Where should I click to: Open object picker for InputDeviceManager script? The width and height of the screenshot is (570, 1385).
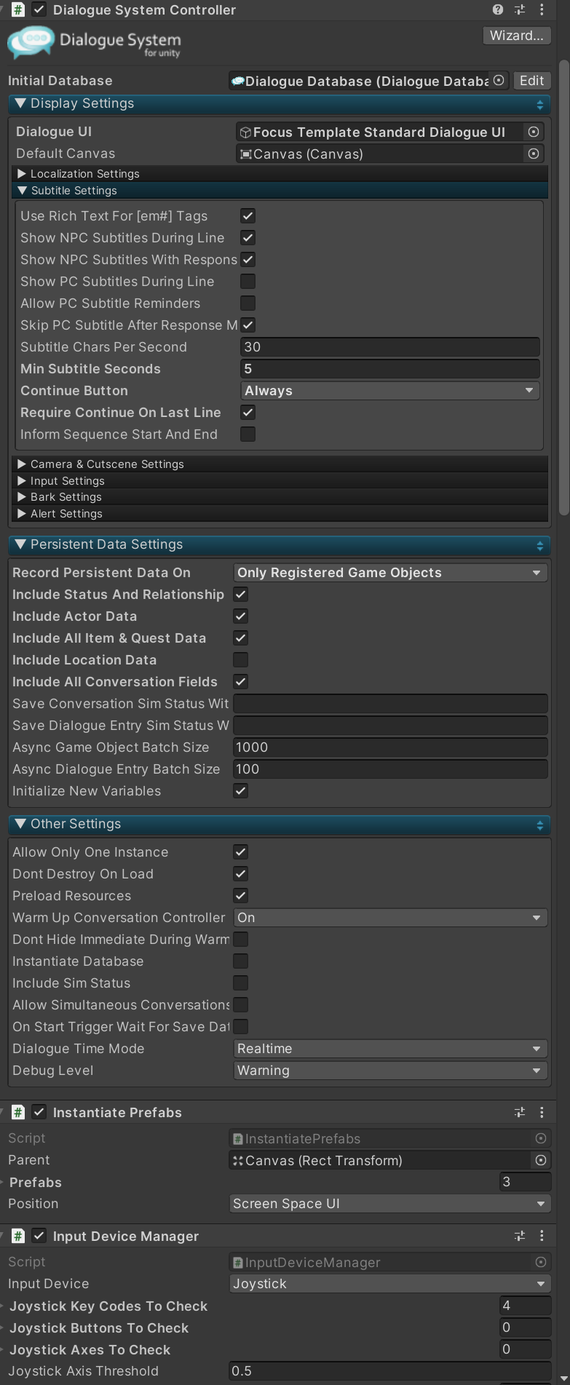[x=541, y=1262]
